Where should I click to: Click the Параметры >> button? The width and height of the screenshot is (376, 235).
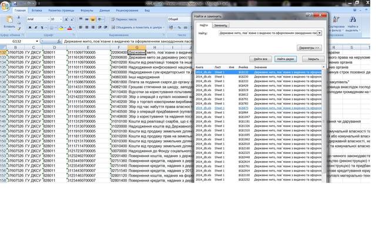pos(309,48)
